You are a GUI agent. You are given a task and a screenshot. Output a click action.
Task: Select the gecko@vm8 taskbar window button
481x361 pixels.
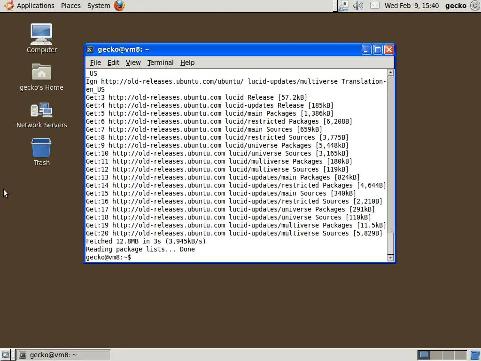tap(63, 355)
